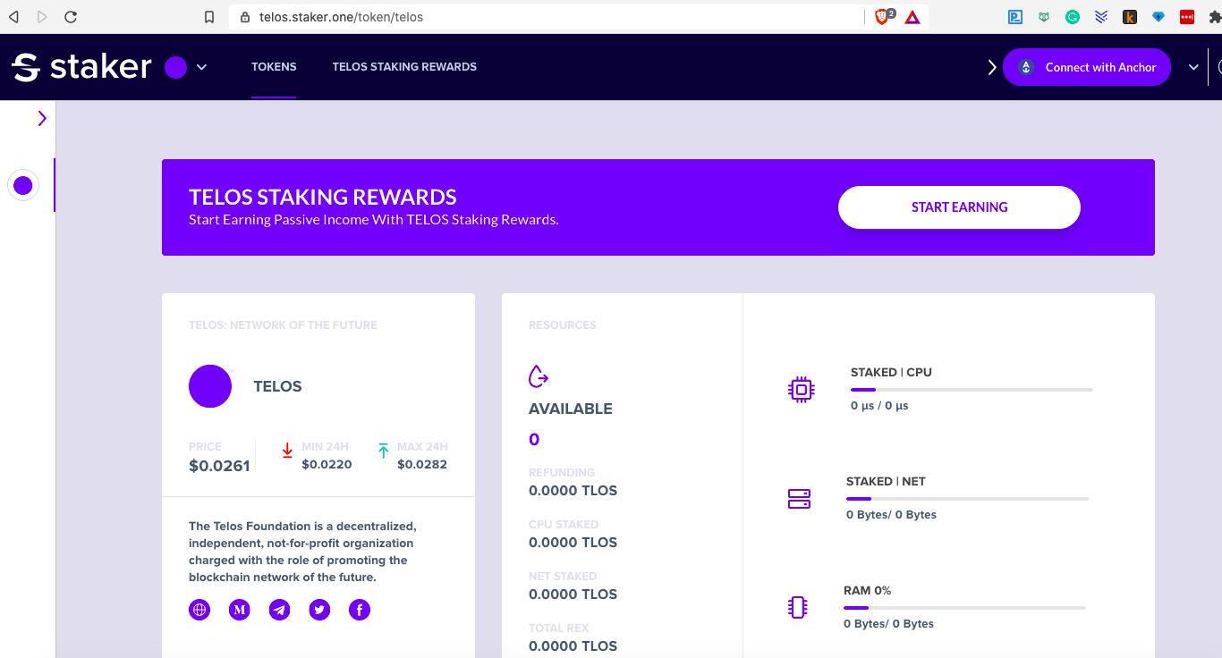The width and height of the screenshot is (1222, 658).
Task: Click the 0 µs / 0 µs CPU usage text
Action: click(x=879, y=406)
